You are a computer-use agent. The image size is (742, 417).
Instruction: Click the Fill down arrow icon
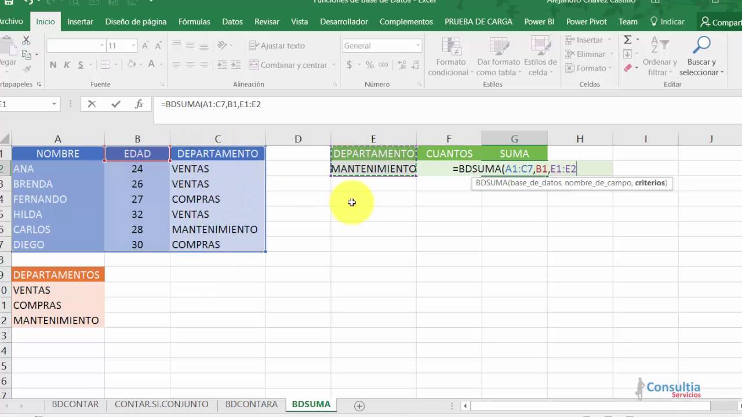click(x=627, y=54)
